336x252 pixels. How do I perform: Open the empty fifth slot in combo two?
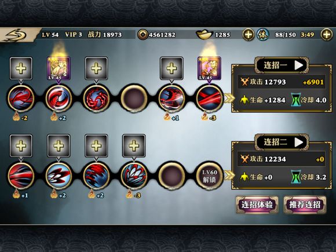[x=171, y=176]
